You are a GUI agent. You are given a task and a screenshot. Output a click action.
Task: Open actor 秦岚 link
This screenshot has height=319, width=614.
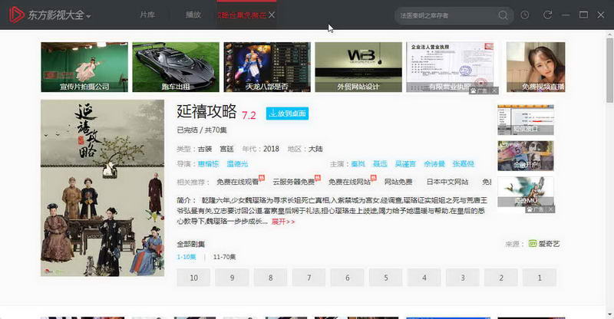pos(358,164)
